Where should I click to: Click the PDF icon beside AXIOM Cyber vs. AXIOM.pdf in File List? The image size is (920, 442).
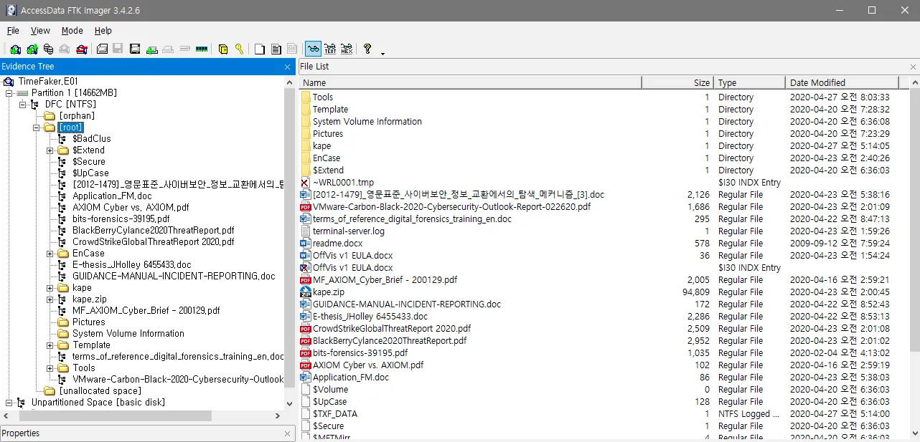(x=306, y=365)
